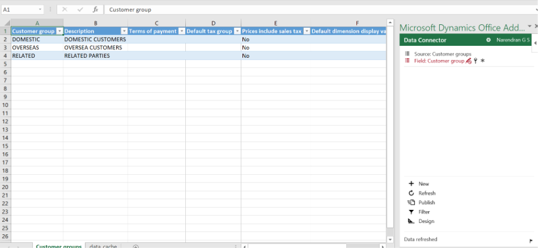
Task: Open the Customer group column filter dropdown
Action: pos(59,31)
